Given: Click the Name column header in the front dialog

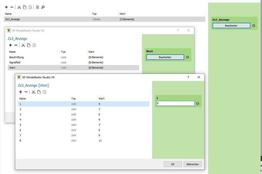Looking at the screenshot, I should pyautogui.click(x=44, y=98).
